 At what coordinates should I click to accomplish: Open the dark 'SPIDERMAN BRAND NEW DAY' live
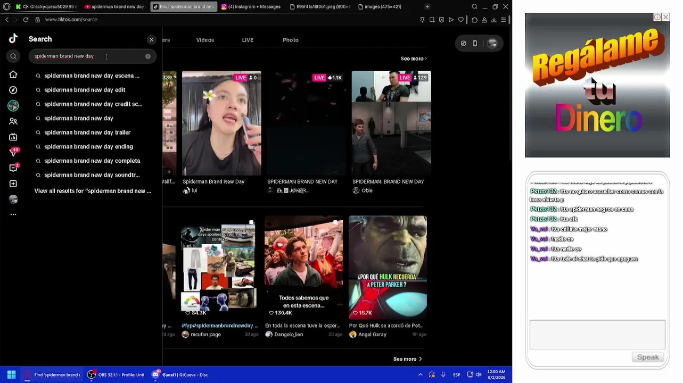pyautogui.click(x=306, y=123)
